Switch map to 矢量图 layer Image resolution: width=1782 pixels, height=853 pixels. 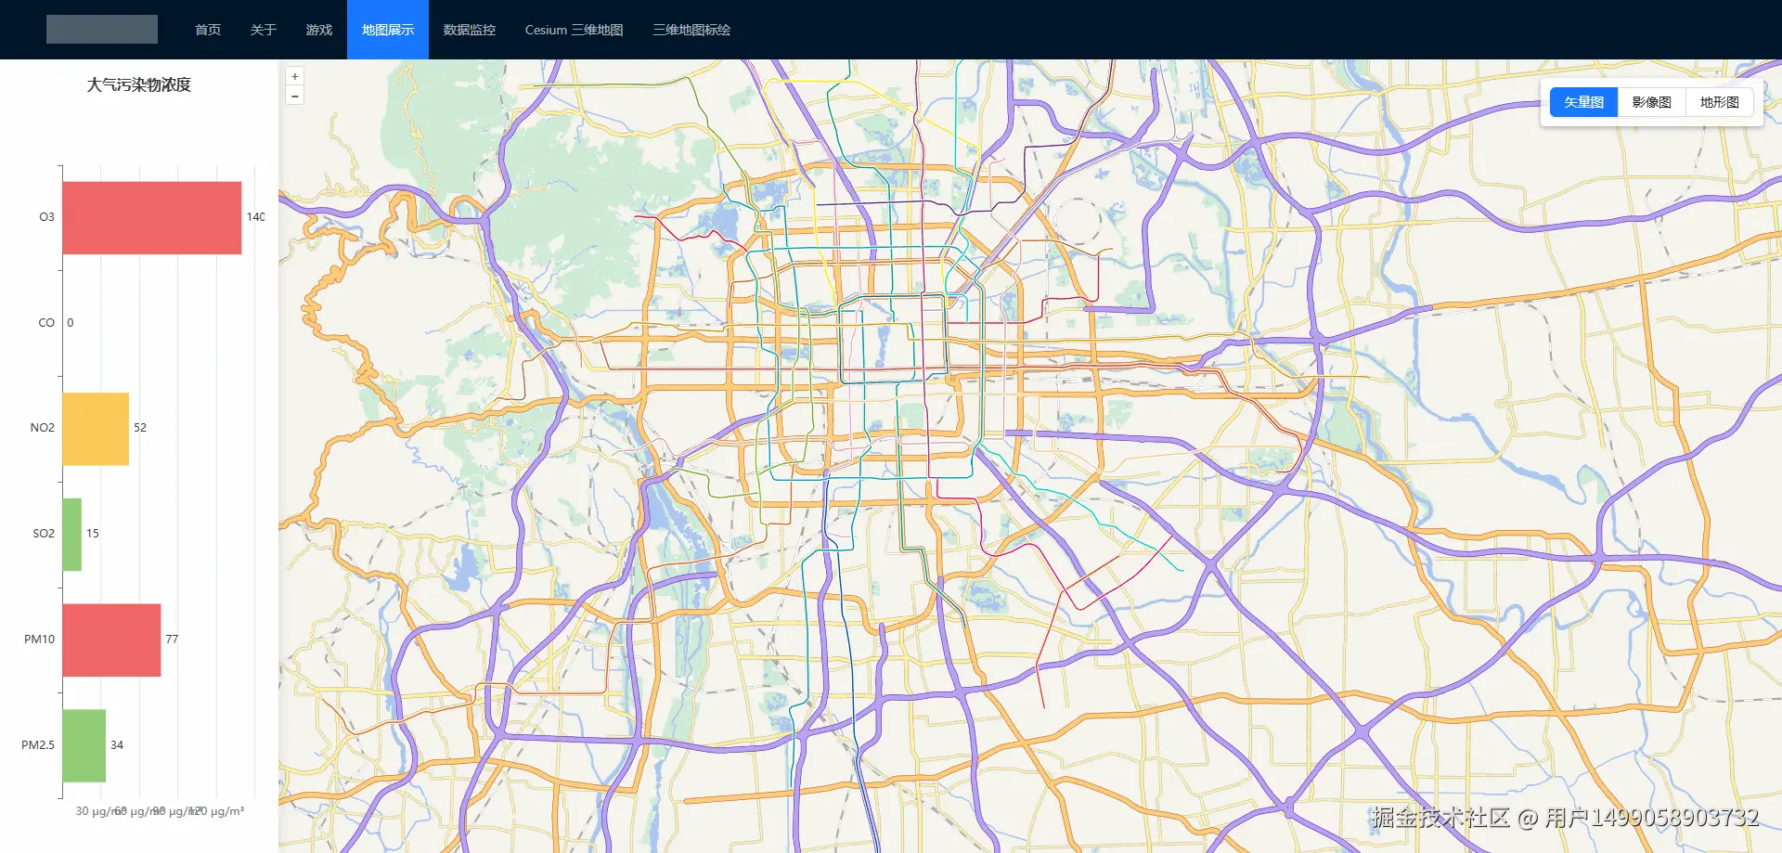point(1583,102)
